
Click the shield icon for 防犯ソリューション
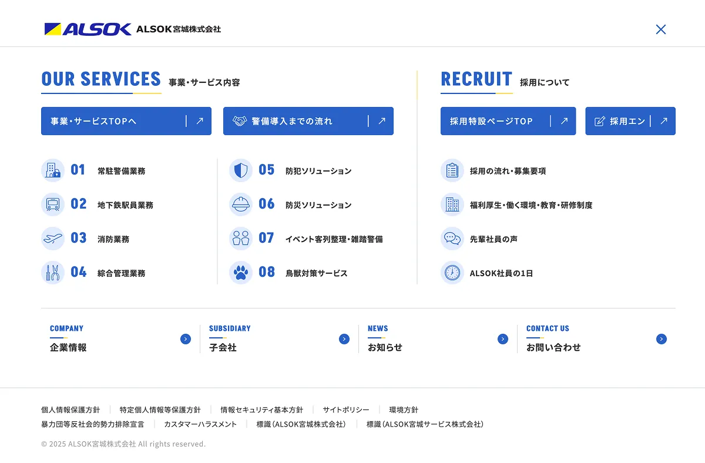pos(241,170)
